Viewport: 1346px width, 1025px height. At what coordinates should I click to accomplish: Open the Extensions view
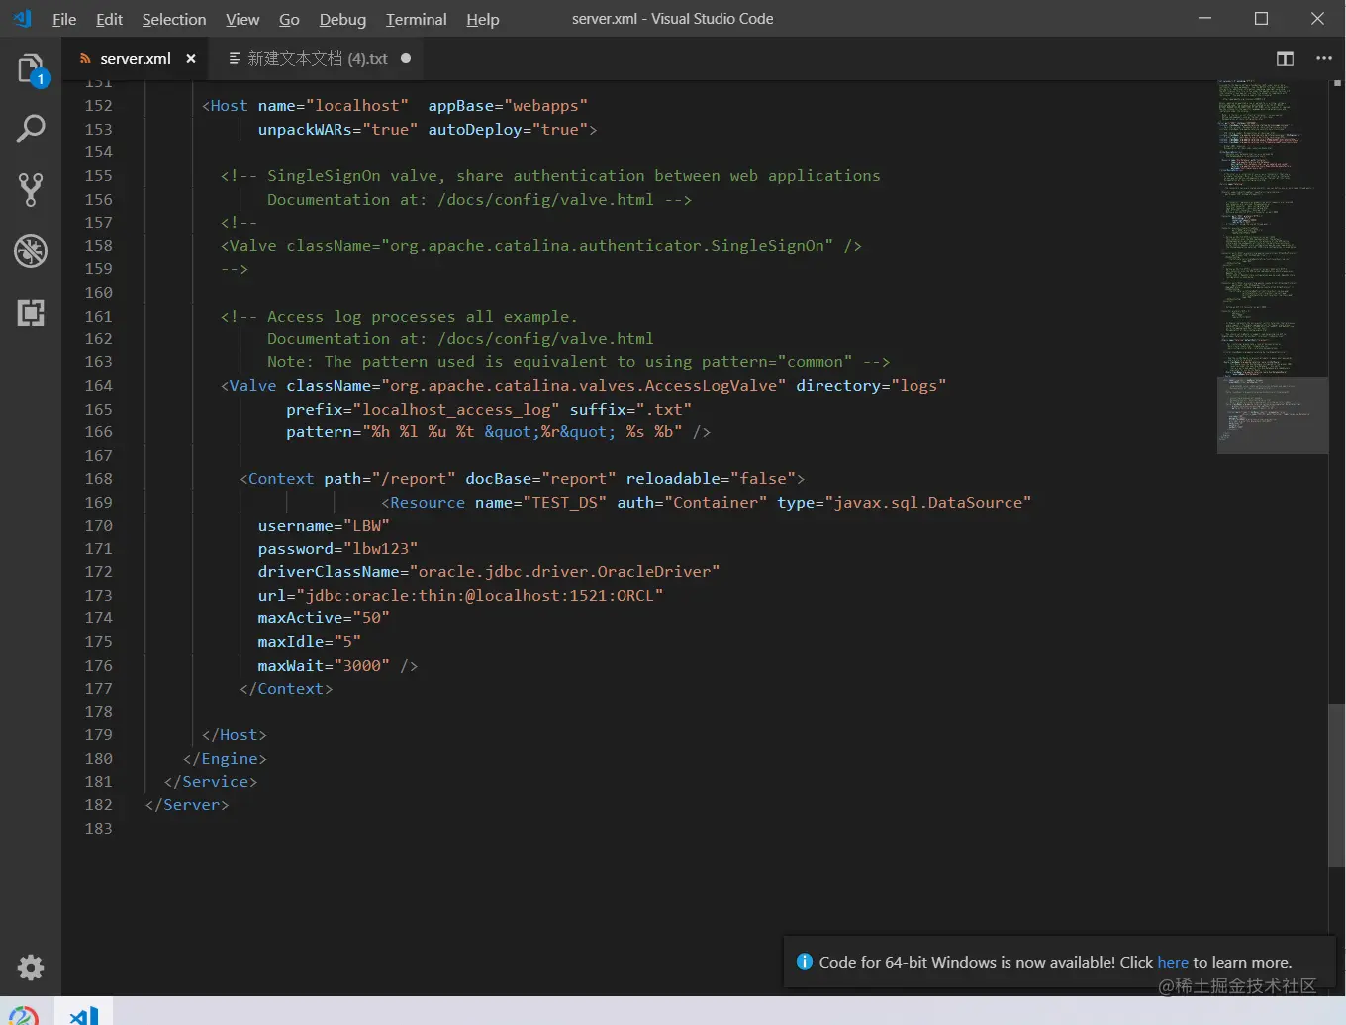[x=31, y=313]
